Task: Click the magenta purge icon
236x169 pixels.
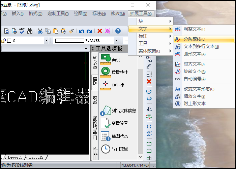Action: [108, 31]
